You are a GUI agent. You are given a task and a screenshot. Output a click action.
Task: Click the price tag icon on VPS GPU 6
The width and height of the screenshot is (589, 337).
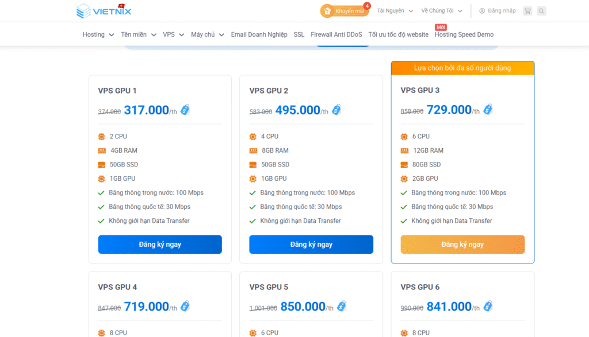488,306
